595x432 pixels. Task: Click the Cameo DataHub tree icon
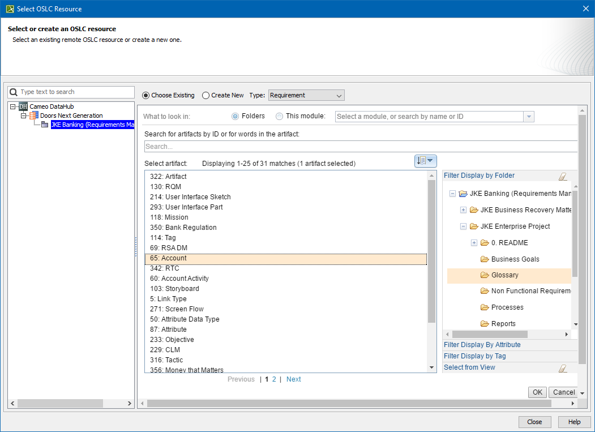click(x=23, y=106)
